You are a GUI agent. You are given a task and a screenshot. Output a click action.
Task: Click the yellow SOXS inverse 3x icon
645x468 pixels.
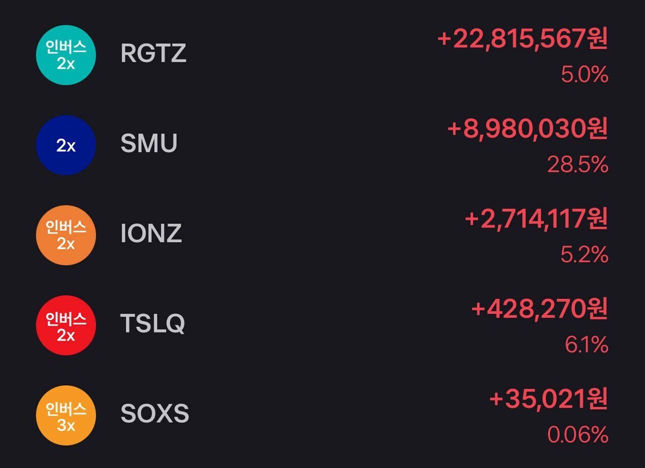[66, 416]
